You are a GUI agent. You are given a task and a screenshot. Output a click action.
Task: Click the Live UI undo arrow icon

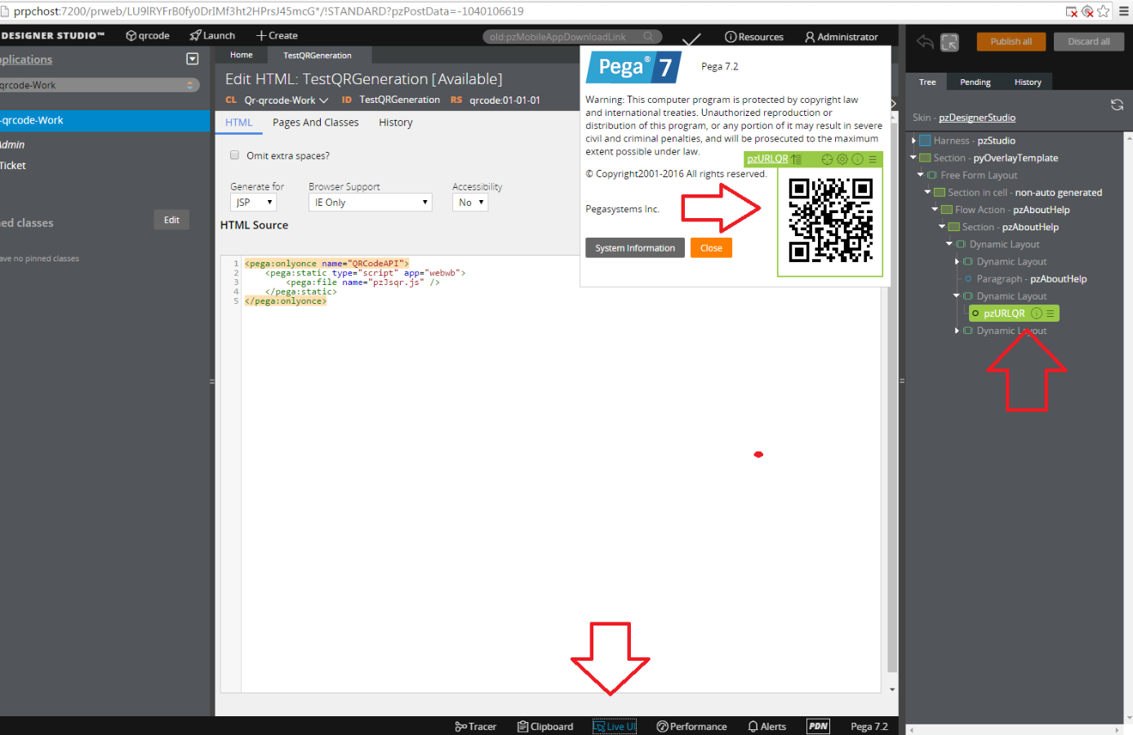point(925,42)
